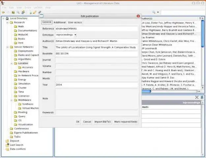Open the Help menu
This screenshot has width=206, height=158.
[48, 8]
